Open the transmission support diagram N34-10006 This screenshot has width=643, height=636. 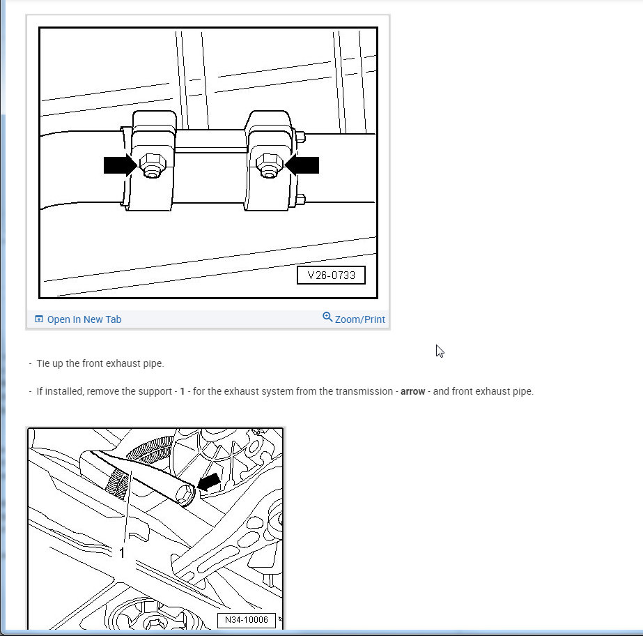(155, 529)
